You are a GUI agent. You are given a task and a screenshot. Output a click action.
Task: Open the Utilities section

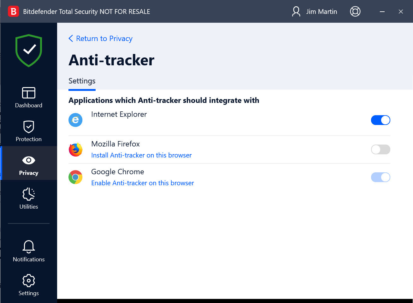29,199
